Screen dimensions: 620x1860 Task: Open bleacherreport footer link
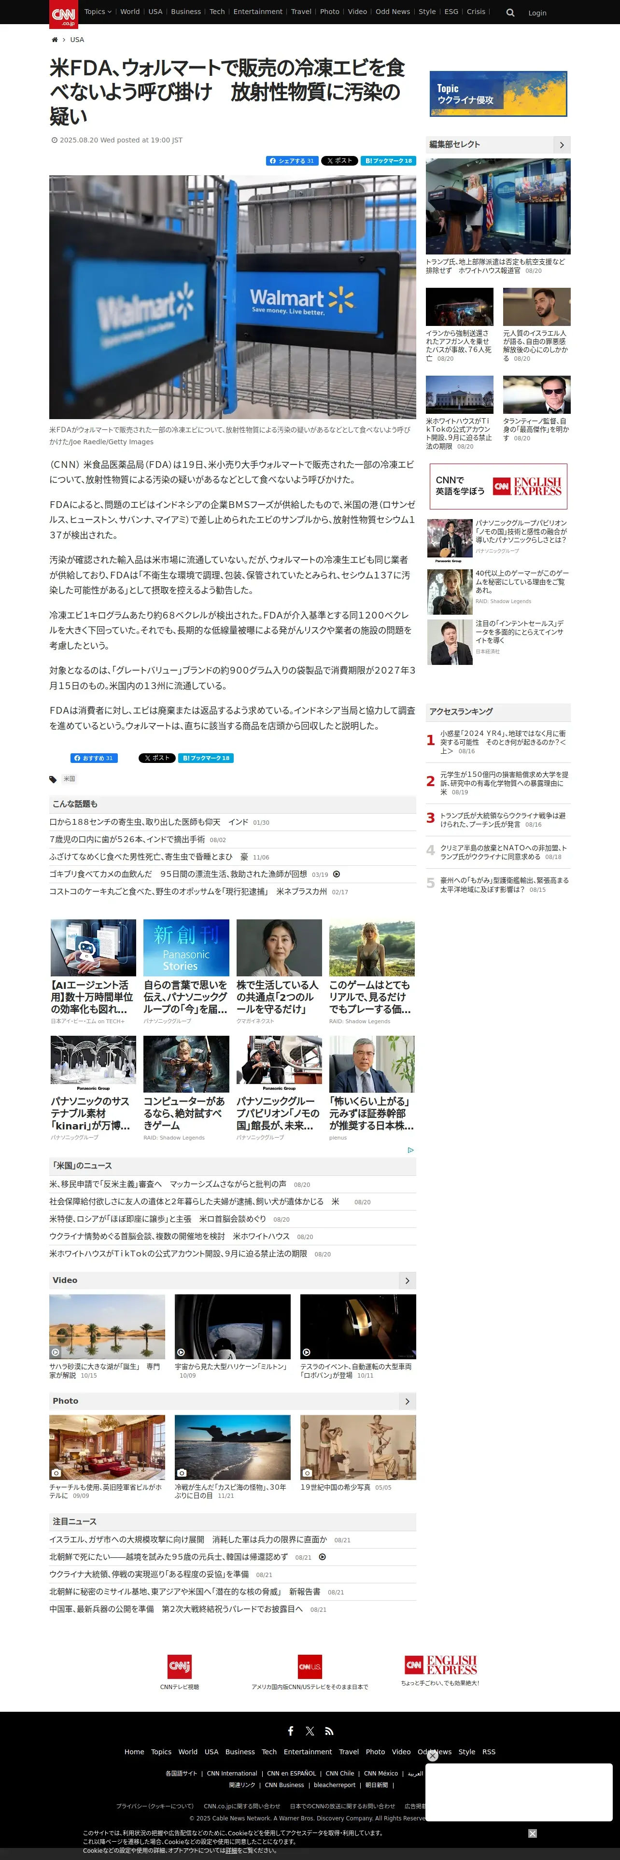[x=334, y=1785]
